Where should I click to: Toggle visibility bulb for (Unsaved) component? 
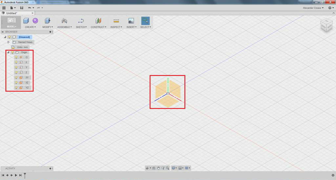pyautogui.click(x=10, y=37)
